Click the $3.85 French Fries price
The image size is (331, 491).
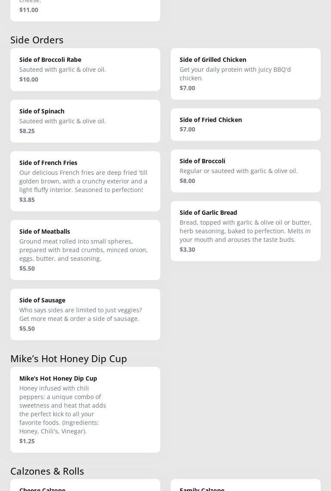27,200
